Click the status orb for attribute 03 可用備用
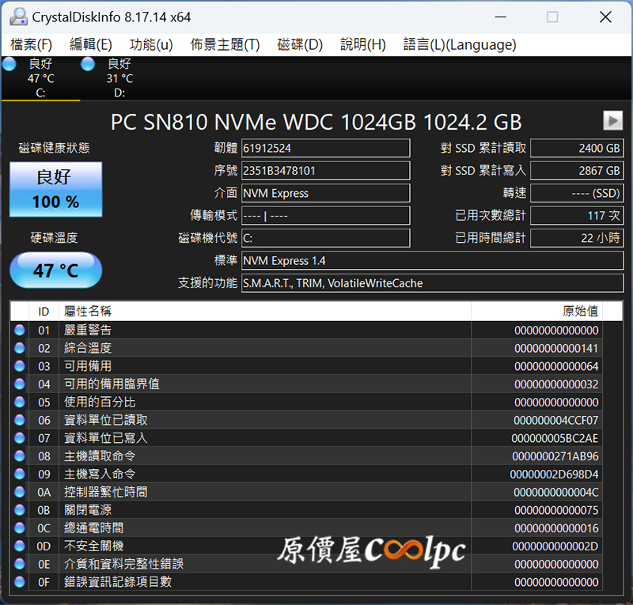This screenshot has height=605, width=633. coord(19,366)
